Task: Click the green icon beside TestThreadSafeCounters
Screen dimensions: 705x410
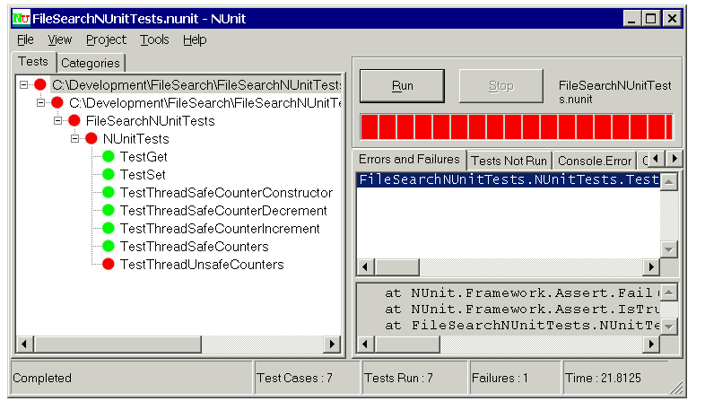Action: (108, 247)
